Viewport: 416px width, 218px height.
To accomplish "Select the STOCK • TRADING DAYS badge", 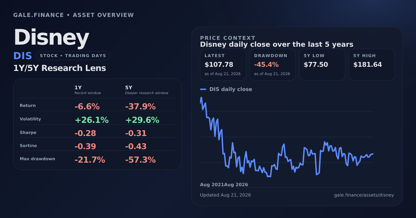I will point(73,56).
